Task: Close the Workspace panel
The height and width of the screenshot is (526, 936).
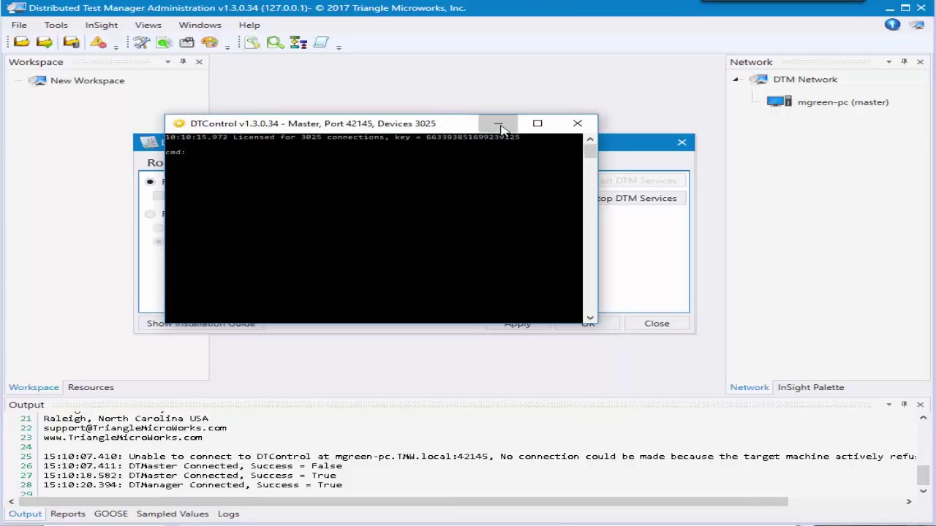Action: 199,62
